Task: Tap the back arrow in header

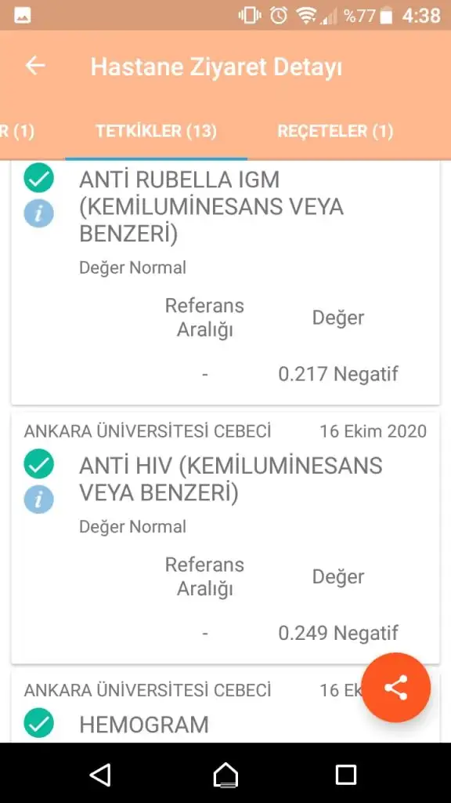Action: click(35, 66)
